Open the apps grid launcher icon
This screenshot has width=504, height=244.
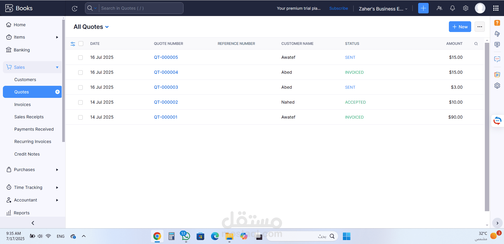point(496,8)
